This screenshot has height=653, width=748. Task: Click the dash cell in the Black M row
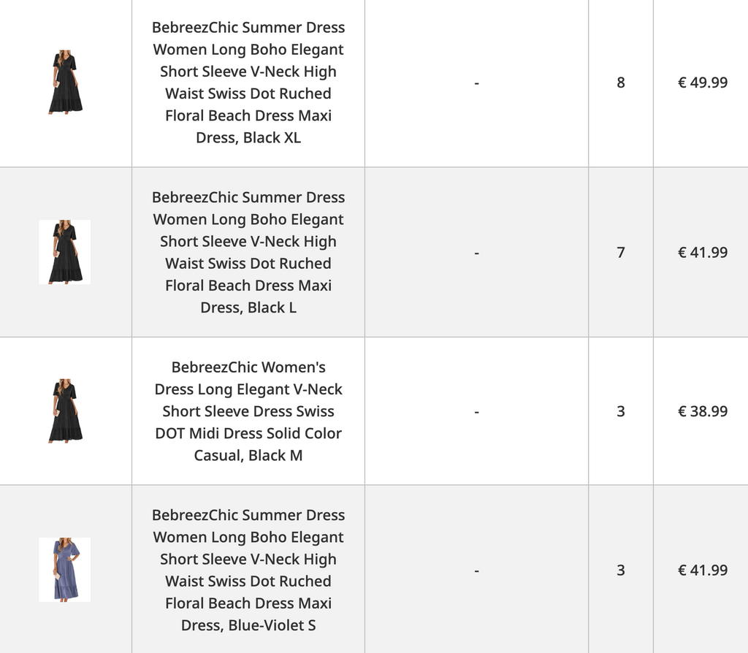pyautogui.click(x=476, y=411)
